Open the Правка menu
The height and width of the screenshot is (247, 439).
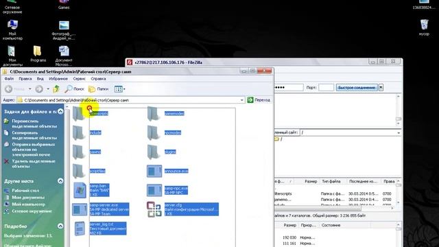click(25, 79)
